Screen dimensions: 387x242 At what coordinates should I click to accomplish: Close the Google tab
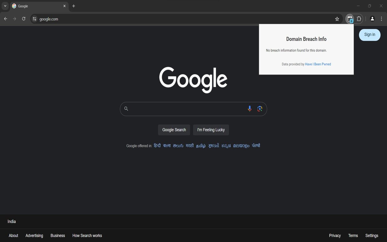tap(64, 6)
